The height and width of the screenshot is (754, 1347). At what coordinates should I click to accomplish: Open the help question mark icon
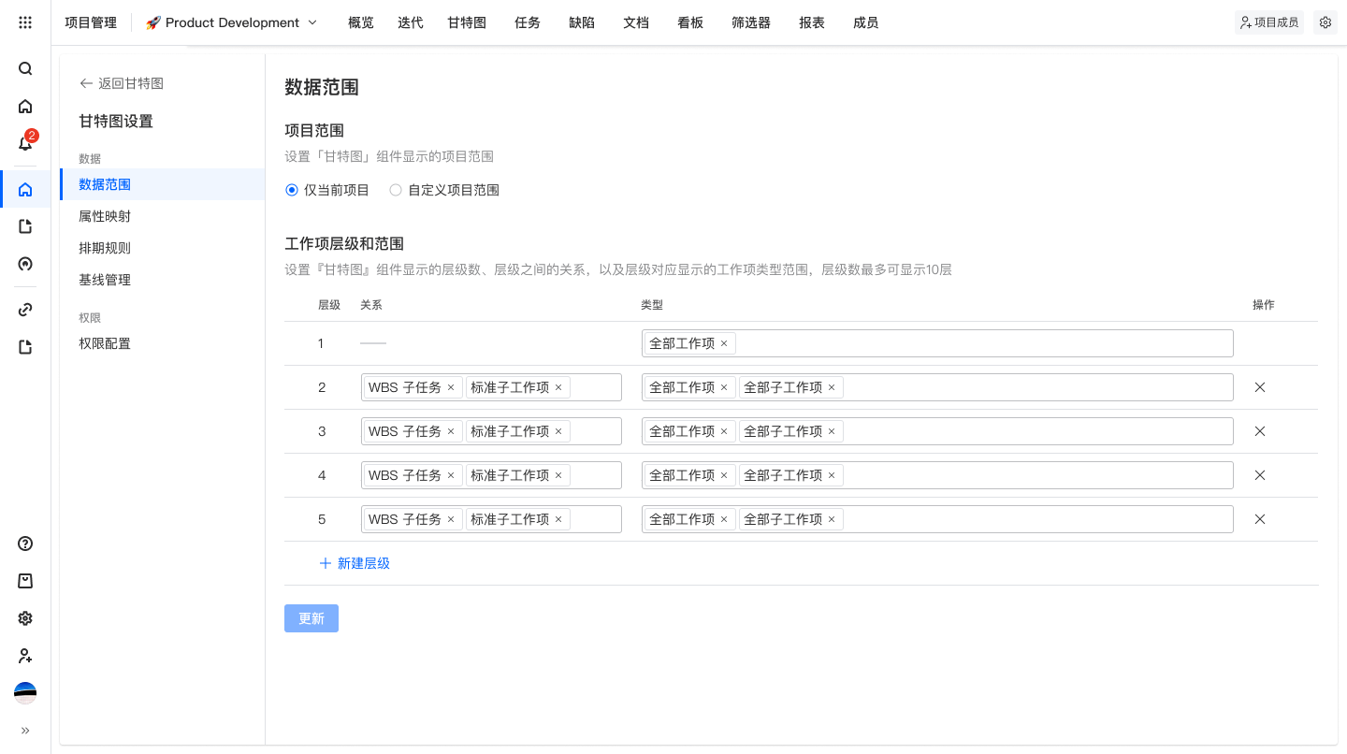(25, 544)
